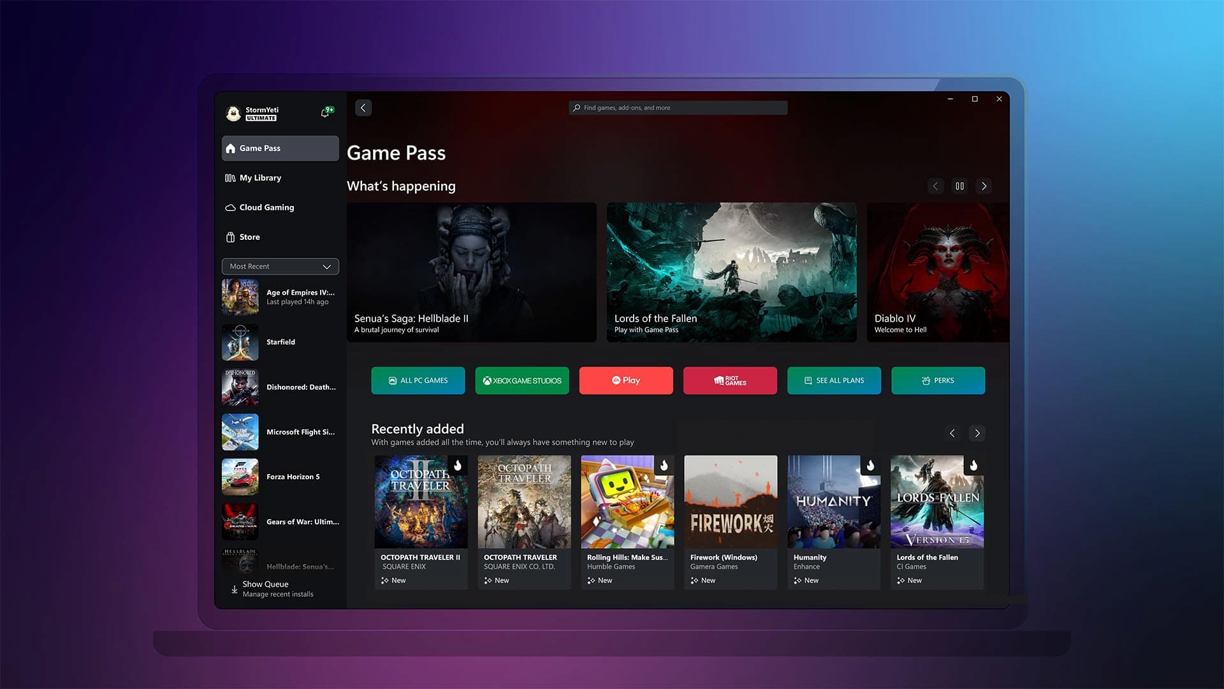Click flame icon on Lords of the Fallen tile

point(973,465)
